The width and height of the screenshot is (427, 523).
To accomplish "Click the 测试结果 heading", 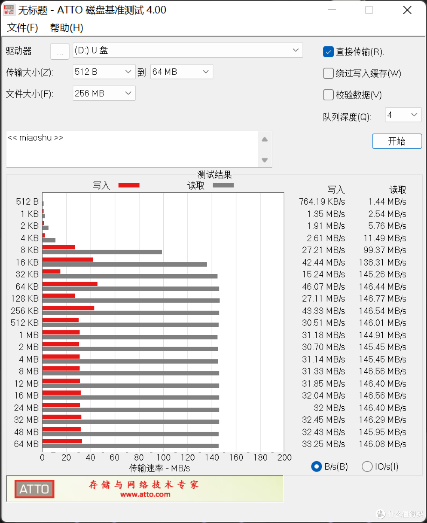I will tap(215, 174).
